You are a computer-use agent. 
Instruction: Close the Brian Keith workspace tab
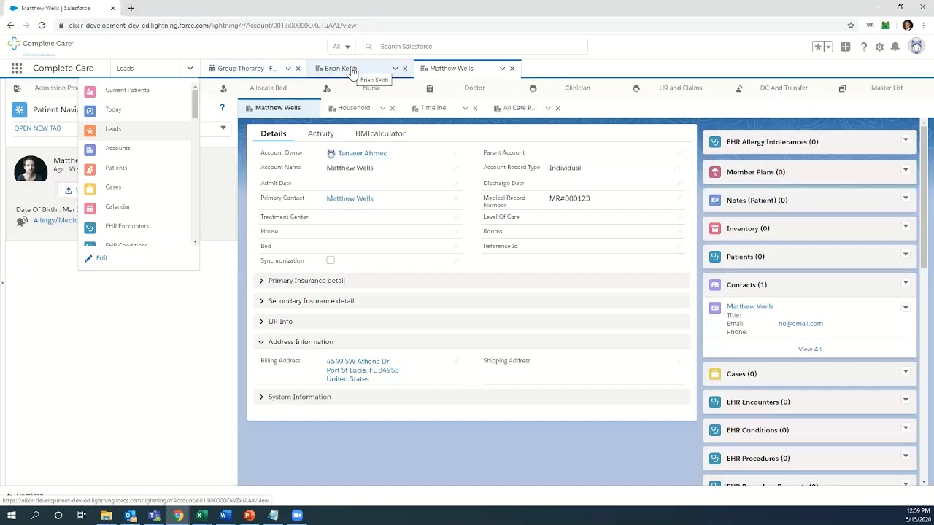pyautogui.click(x=405, y=69)
